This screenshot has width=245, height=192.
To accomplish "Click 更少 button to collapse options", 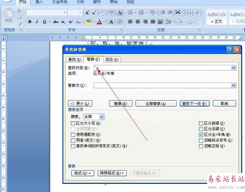I will tap(80, 103).
